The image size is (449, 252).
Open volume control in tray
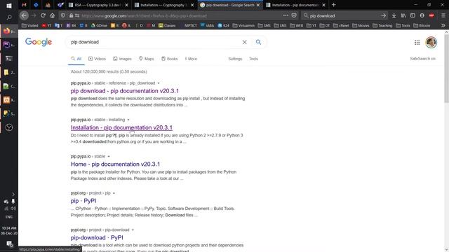13,209
